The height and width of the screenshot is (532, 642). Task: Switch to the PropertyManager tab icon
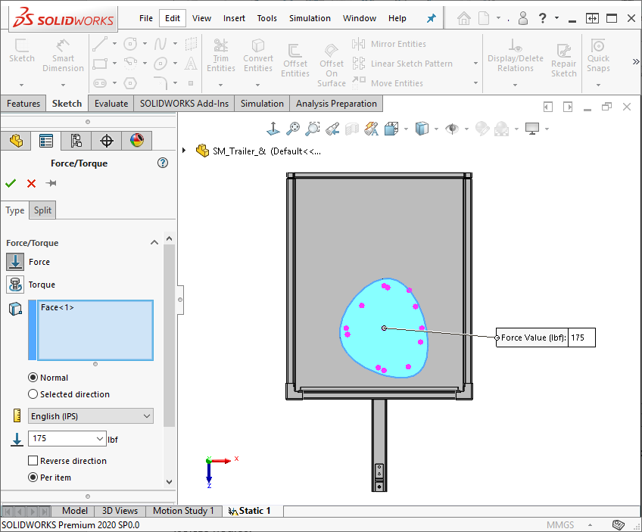[46, 141]
